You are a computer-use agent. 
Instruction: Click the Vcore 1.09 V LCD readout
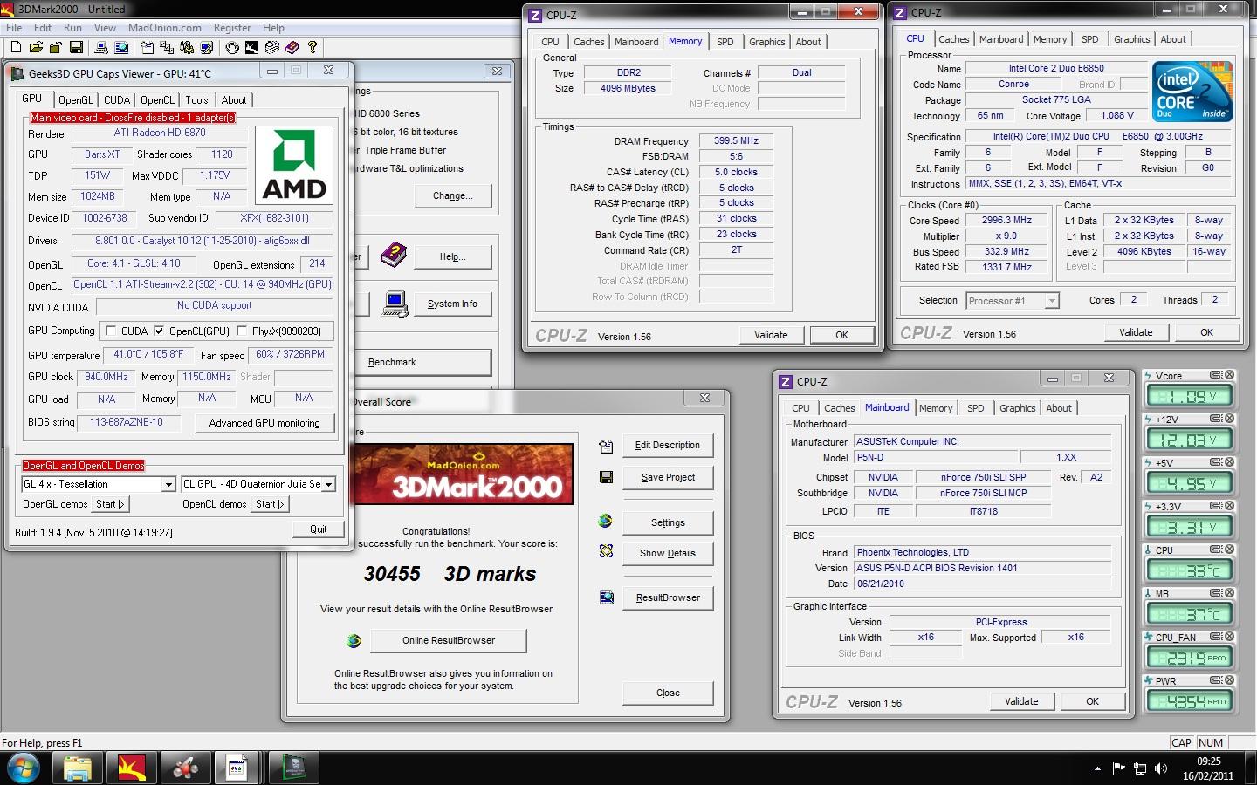[1189, 397]
